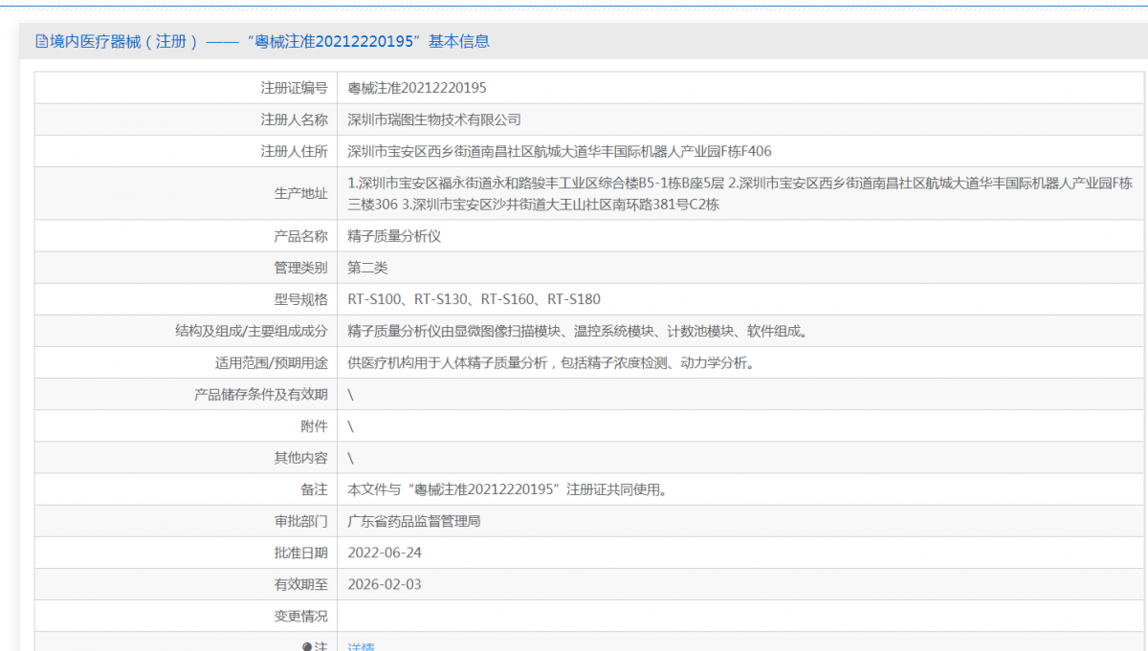Click the label 注册人名称
The image size is (1148, 651).
coord(294,119)
